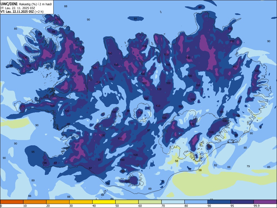Select the 90–95 medium blue legend swatch
This screenshot has height=208, width=277.
(x=219, y=202)
